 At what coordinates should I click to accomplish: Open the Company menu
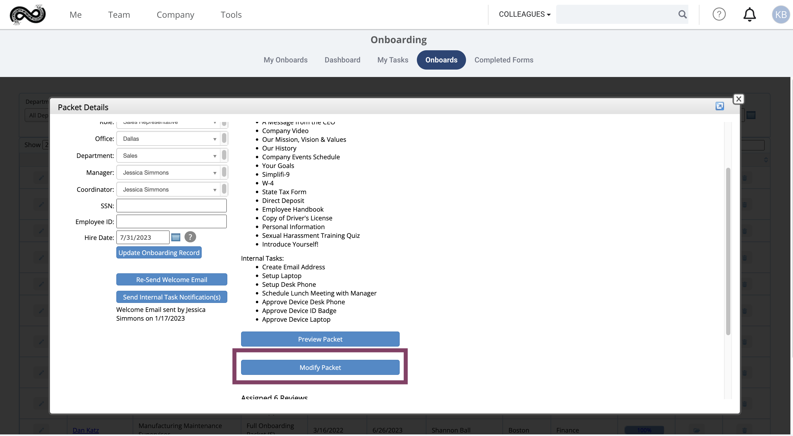tap(176, 15)
